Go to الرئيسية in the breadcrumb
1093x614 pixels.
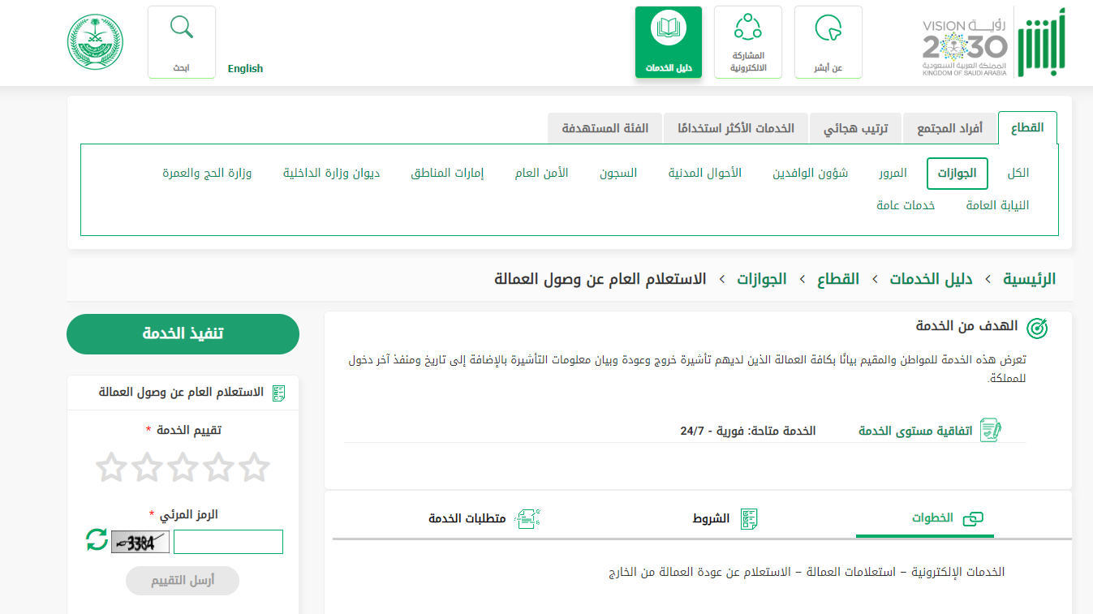pyautogui.click(x=1029, y=279)
